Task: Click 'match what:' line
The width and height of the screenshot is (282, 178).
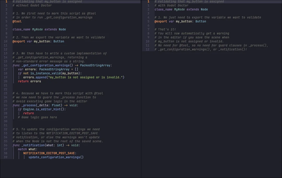Action: click(x=27, y=149)
